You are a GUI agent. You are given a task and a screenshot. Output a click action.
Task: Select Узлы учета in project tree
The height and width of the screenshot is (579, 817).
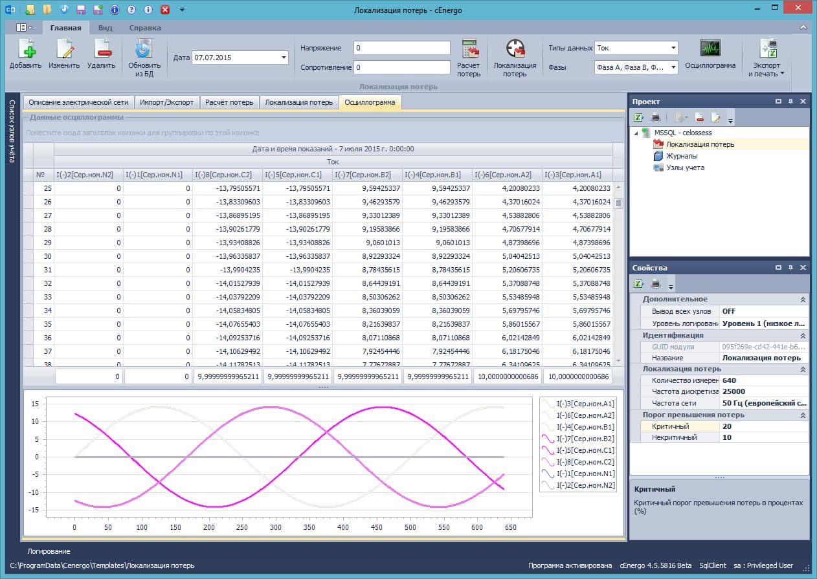(685, 168)
